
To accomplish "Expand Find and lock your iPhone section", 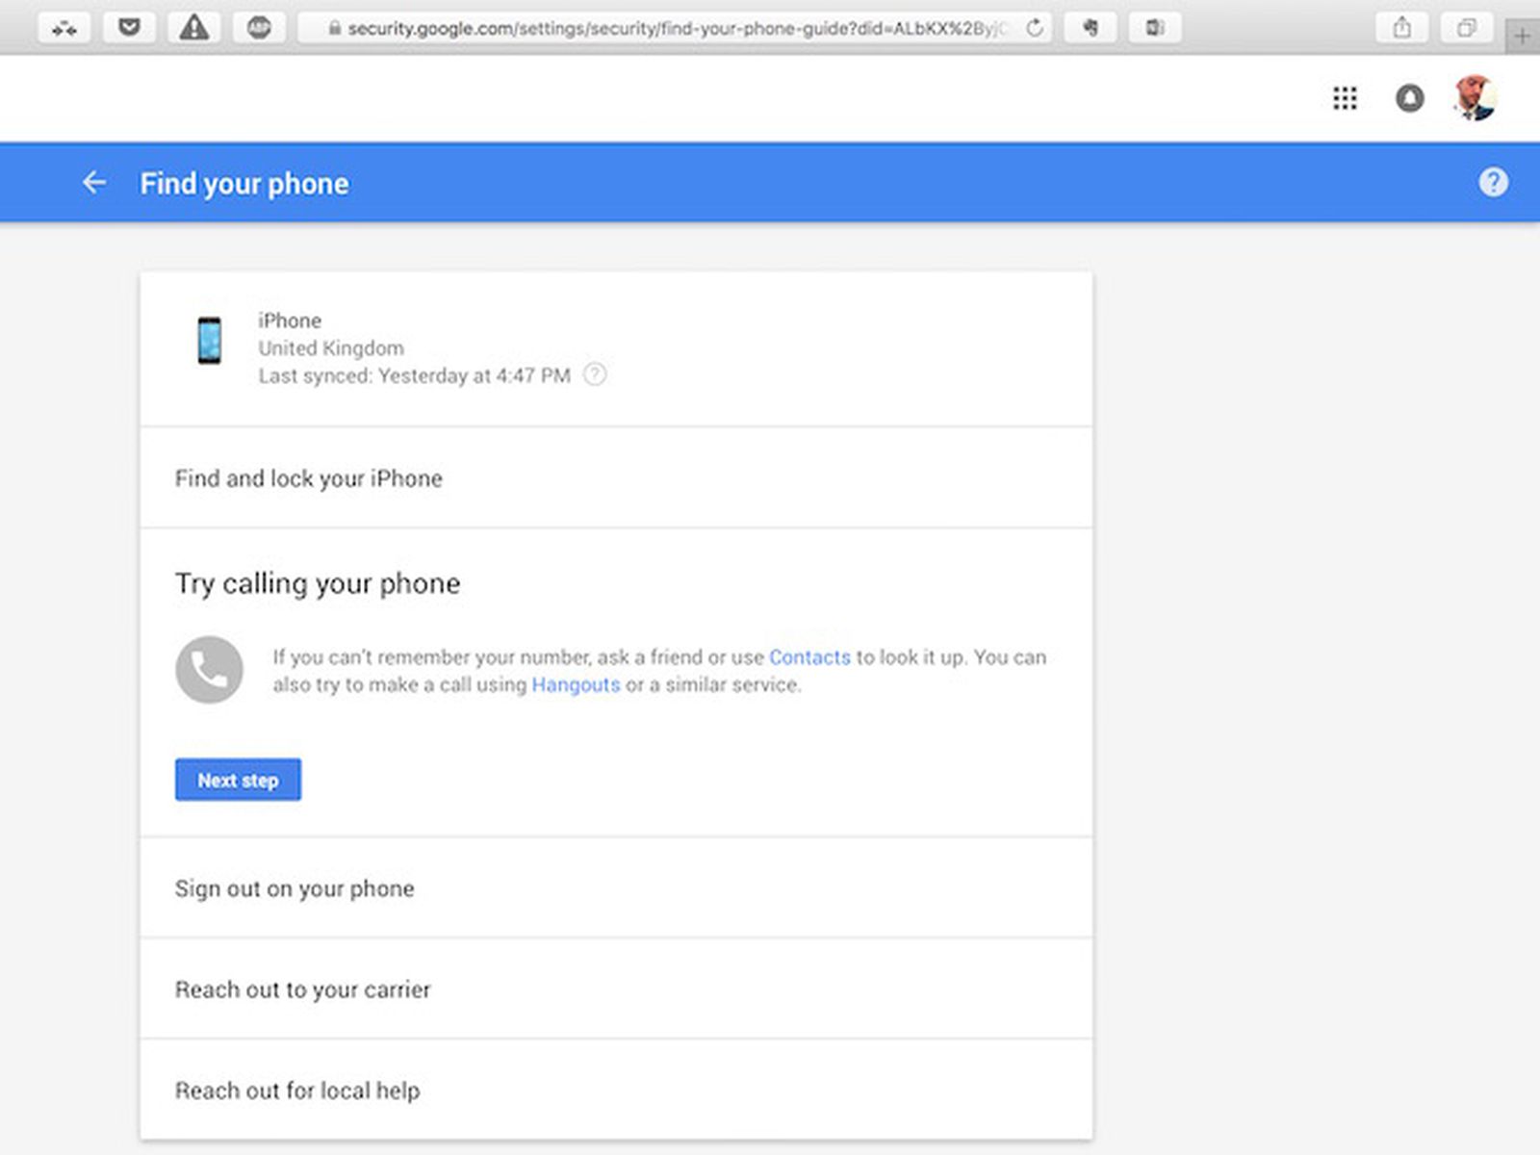I will point(616,478).
